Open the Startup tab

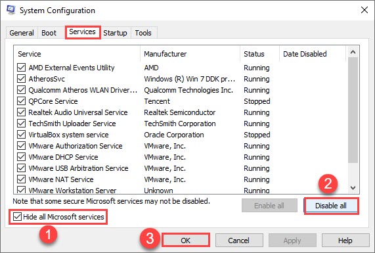pyautogui.click(x=115, y=33)
